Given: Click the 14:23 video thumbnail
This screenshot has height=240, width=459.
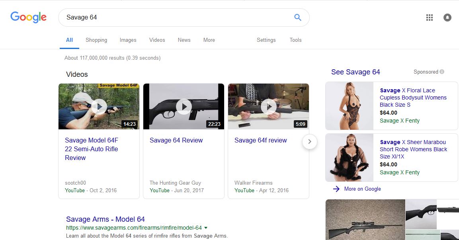Looking at the screenshot, I should [99, 107].
